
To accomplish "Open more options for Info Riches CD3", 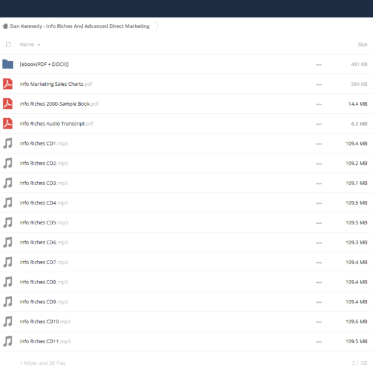I will point(319,183).
